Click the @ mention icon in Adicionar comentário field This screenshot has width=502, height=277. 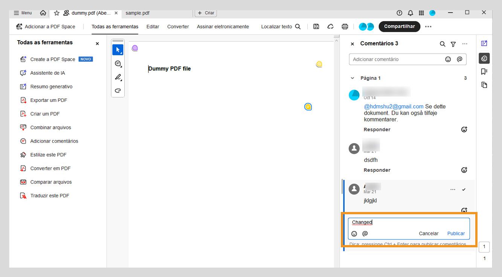(459, 59)
